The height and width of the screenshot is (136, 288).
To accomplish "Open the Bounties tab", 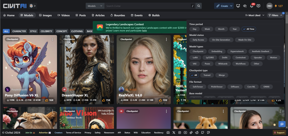I will tap(118, 15).
